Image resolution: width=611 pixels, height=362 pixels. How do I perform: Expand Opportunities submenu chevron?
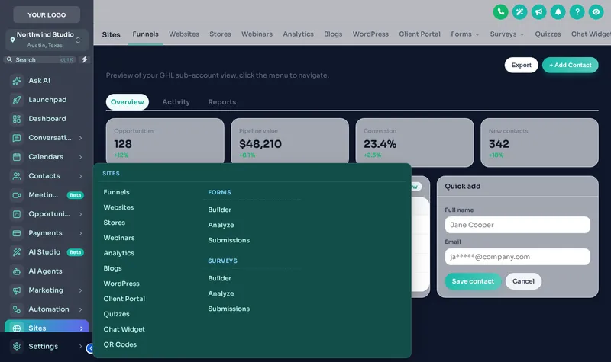click(x=81, y=214)
